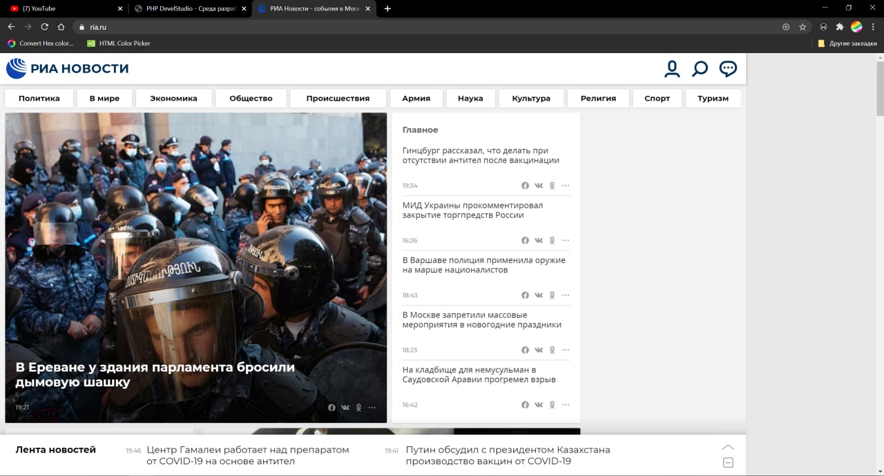The width and height of the screenshot is (884, 476).
Task: Open the Армия section
Action: click(x=416, y=98)
